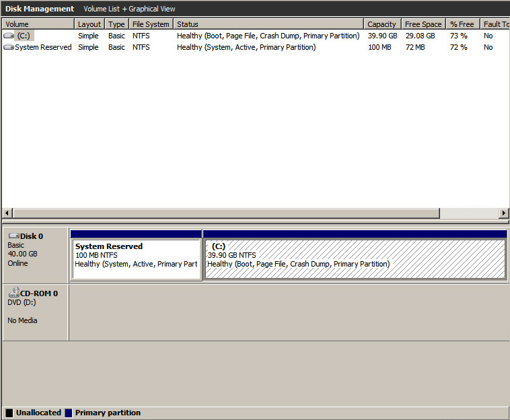Sort by the Type column header
This screenshot has width=510, height=420.
pos(116,24)
